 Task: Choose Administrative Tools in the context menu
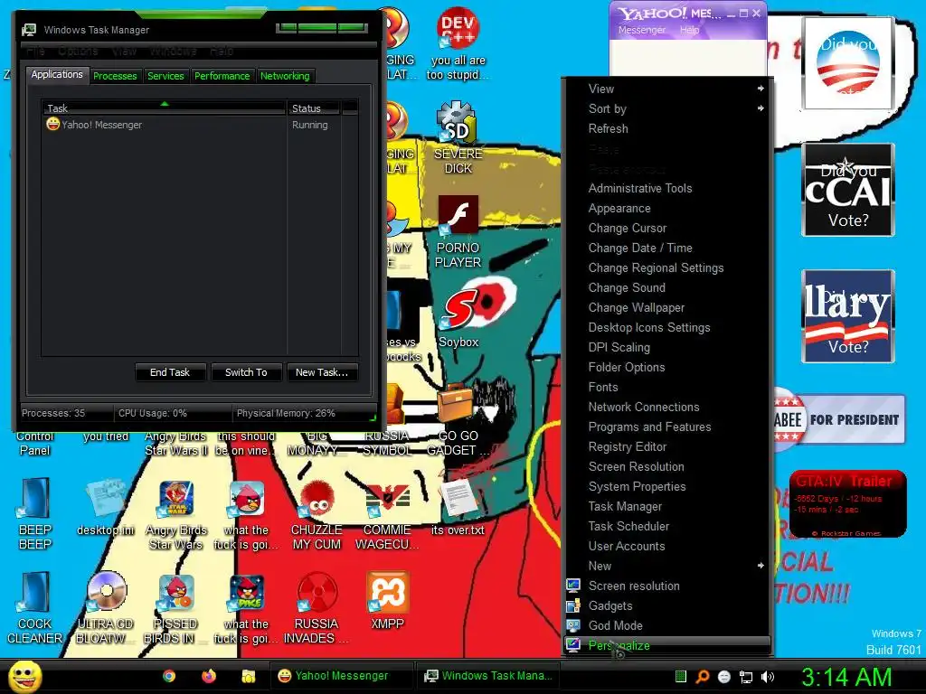pyautogui.click(x=667, y=188)
